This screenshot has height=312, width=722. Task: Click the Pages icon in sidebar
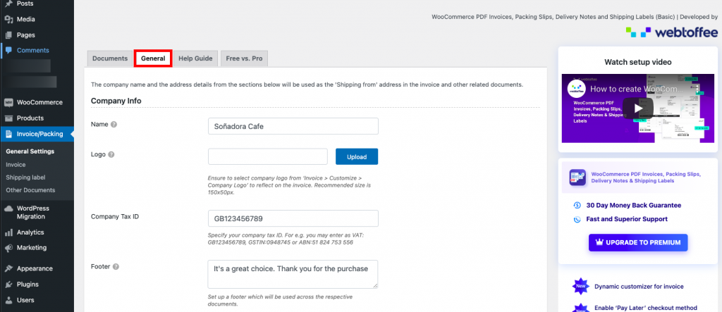pyautogui.click(x=8, y=35)
